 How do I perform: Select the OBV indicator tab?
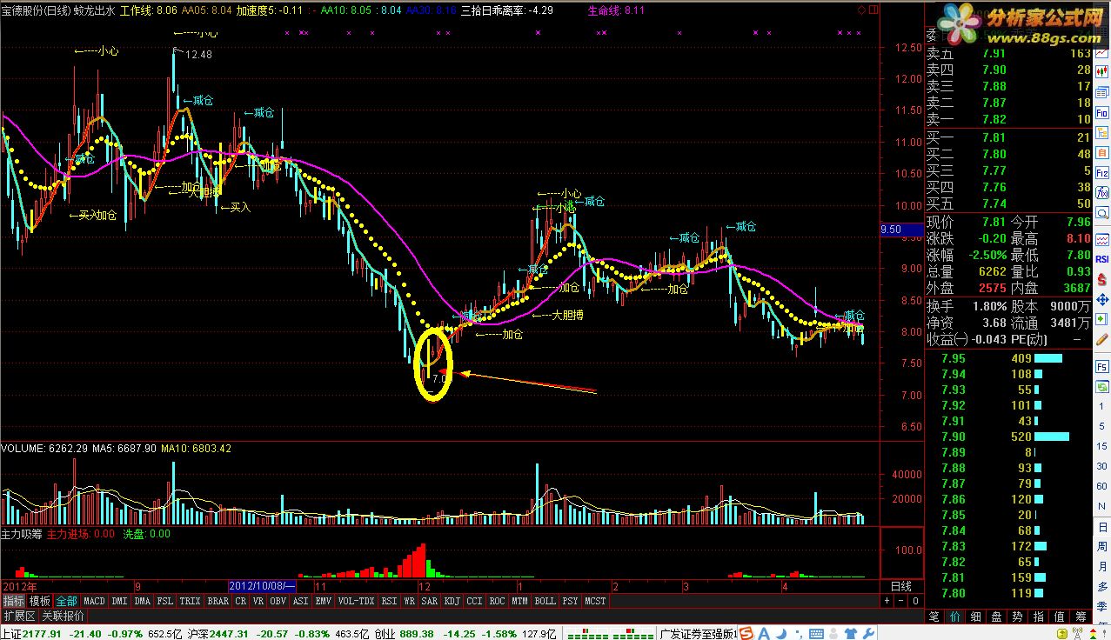278,601
